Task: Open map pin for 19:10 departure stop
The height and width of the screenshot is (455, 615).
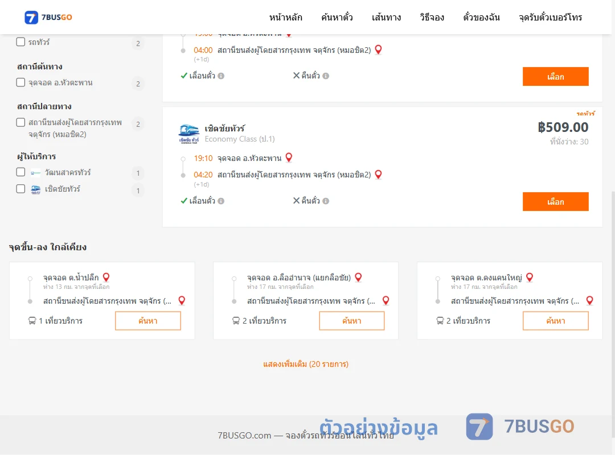Action: 289,158
